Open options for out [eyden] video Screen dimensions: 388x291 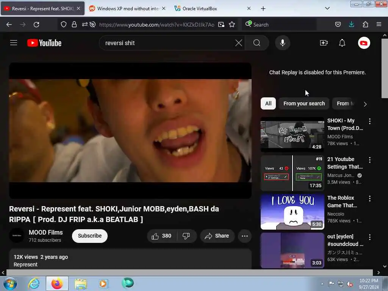tap(370, 237)
